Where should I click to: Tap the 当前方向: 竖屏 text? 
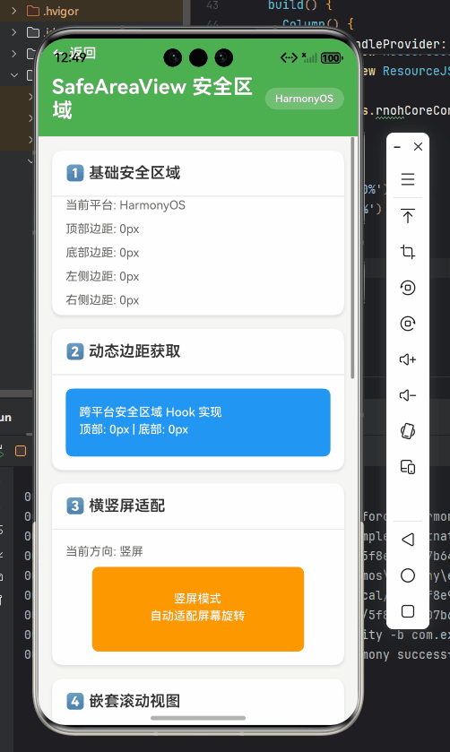(105, 551)
